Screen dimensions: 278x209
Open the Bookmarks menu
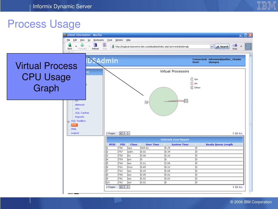tap(99, 40)
